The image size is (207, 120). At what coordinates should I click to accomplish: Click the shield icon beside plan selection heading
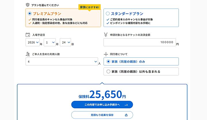pyautogui.click(x=28, y=5)
